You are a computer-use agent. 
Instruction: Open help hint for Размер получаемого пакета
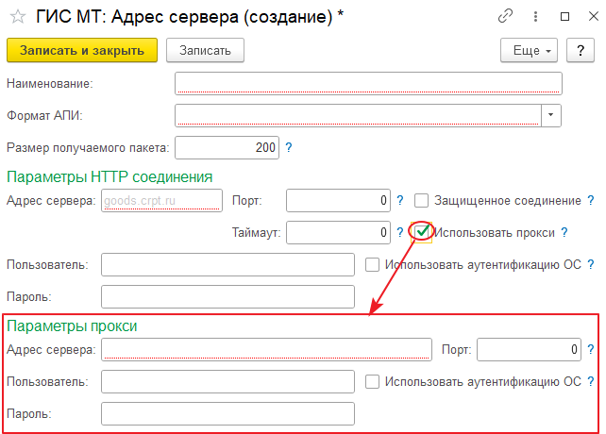pyautogui.click(x=289, y=147)
